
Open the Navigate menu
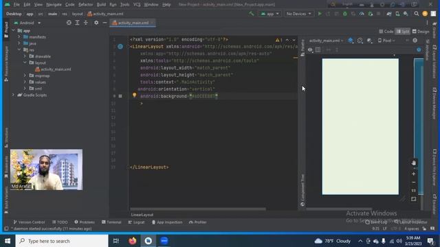pyautogui.click(x=54, y=5)
